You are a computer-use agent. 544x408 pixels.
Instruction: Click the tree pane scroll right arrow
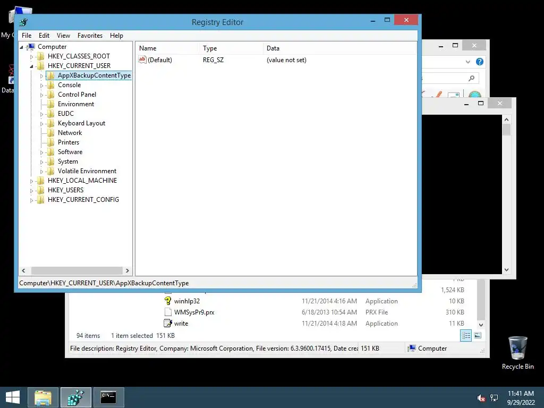pyautogui.click(x=127, y=270)
